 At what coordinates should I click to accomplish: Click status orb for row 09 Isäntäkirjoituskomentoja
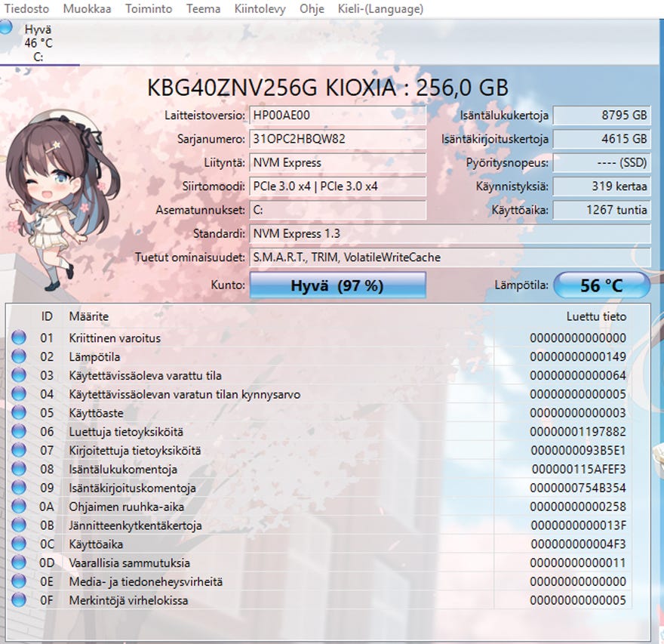(19, 488)
